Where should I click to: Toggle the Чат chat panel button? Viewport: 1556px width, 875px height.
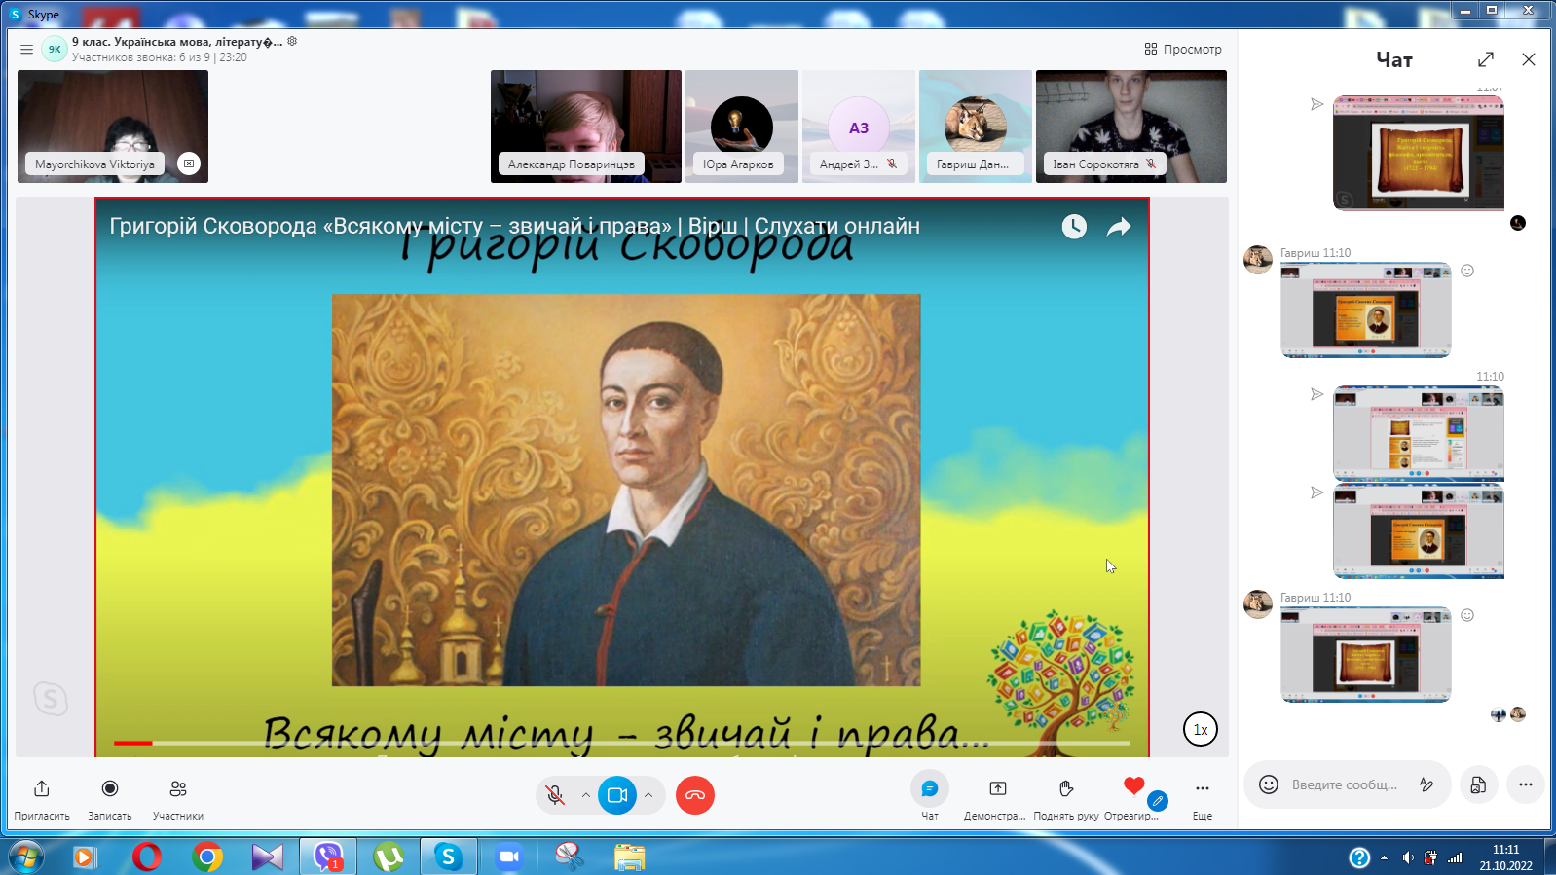[x=930, y=788]
